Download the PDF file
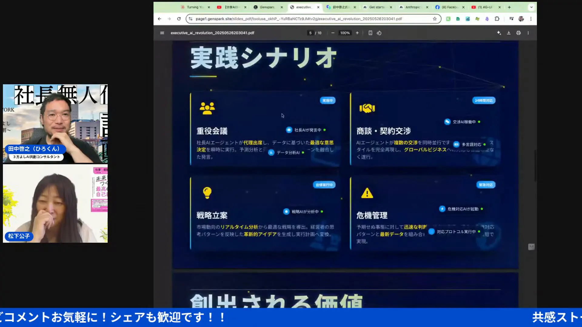The height and width of the screenshot is (327, 582). (509, 33)
